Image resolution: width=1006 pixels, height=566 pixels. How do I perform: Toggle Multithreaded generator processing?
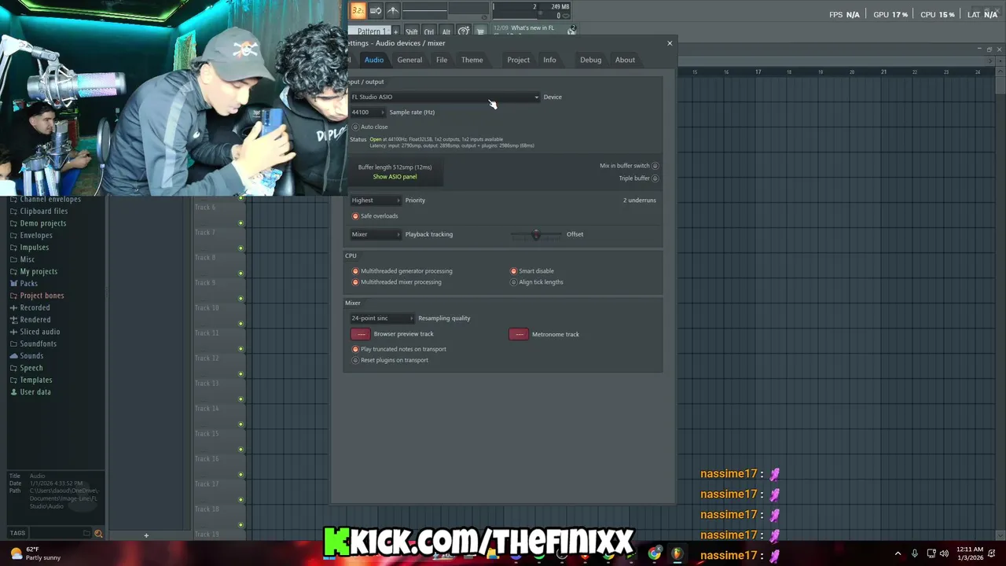[355, 271]
